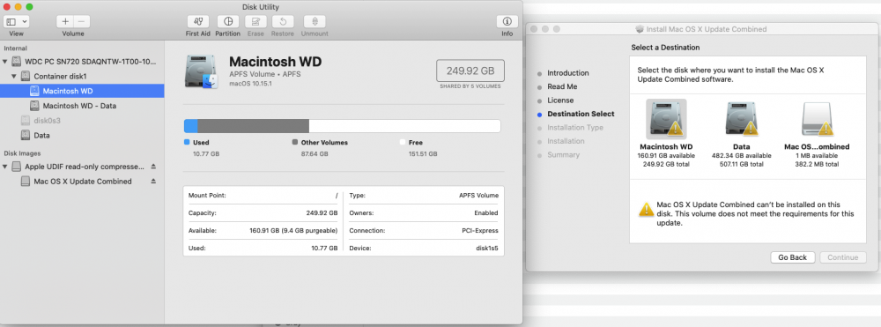Click 'APFS Volume' type value
881x327 pixels.
point(478,196)
